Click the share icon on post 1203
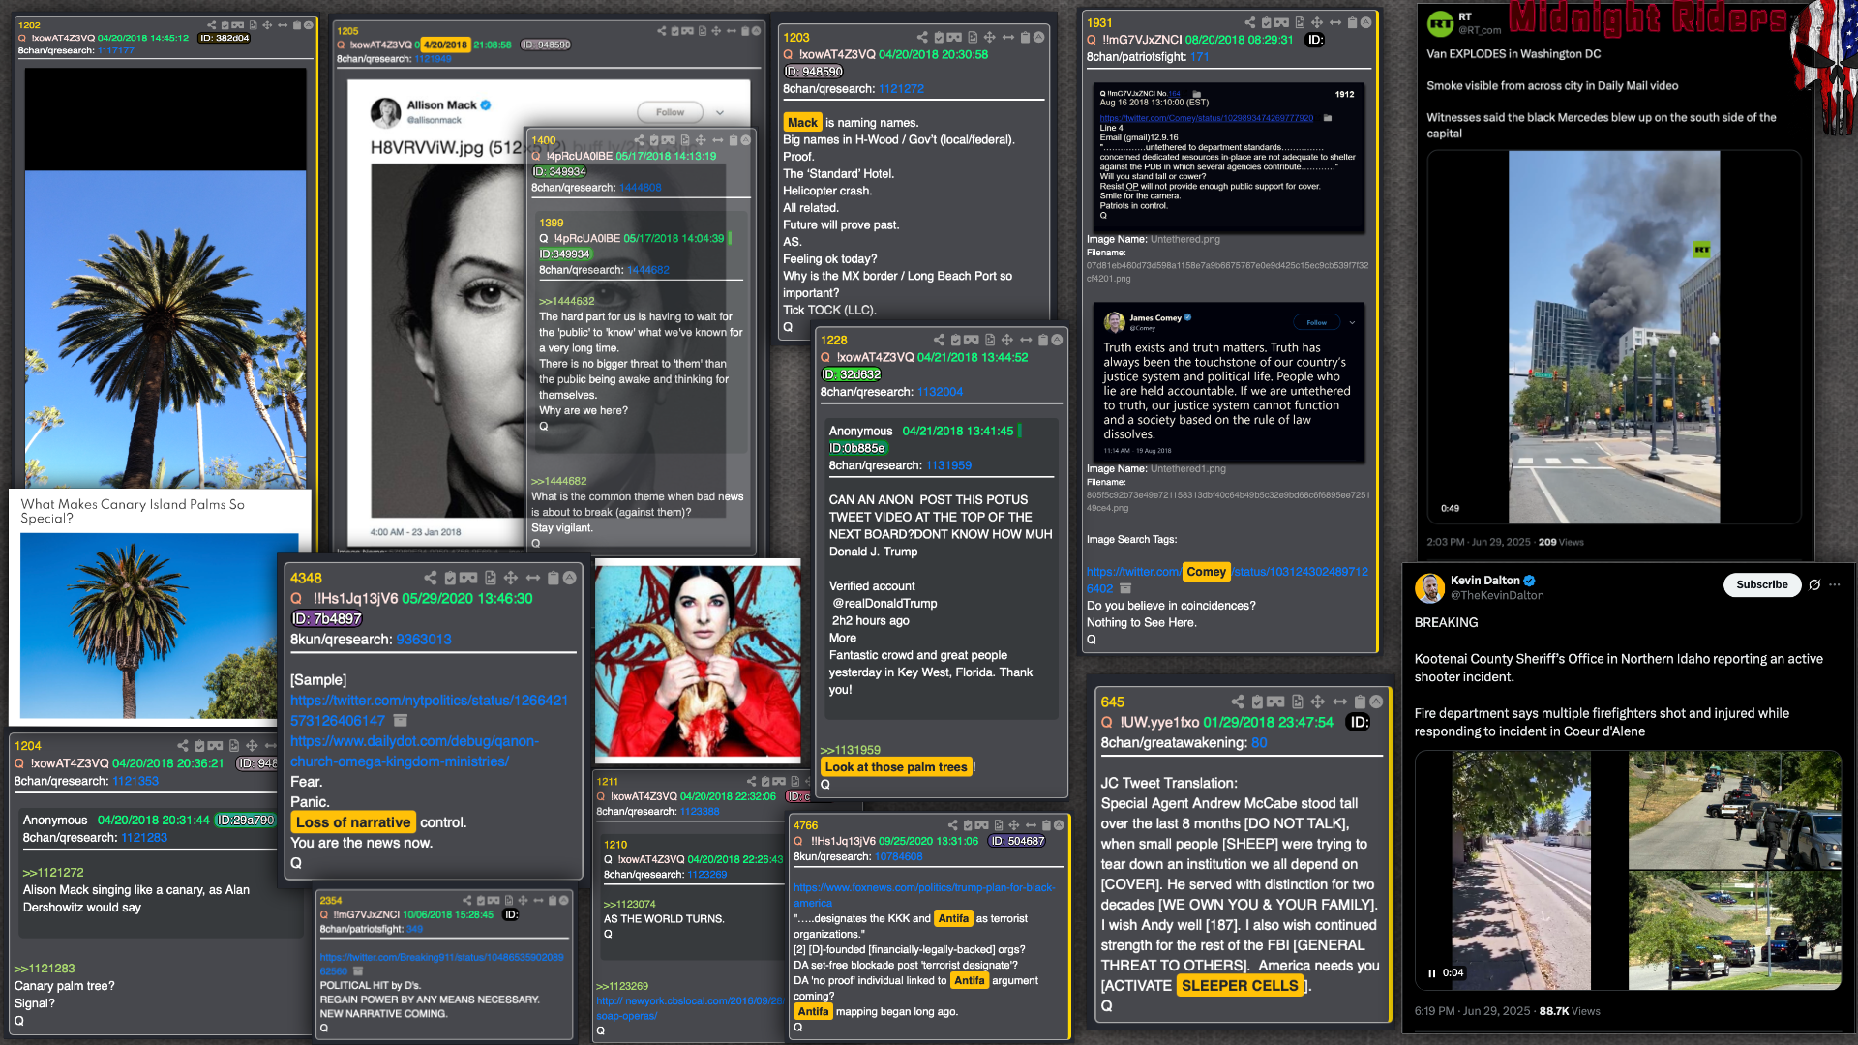The height and width of the screenshot is (1045, 1858). 921,37
